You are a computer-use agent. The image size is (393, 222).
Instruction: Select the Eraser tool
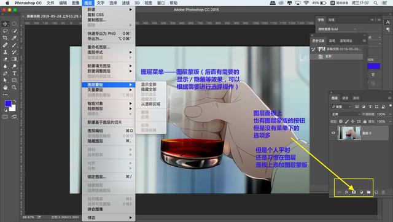5,59
